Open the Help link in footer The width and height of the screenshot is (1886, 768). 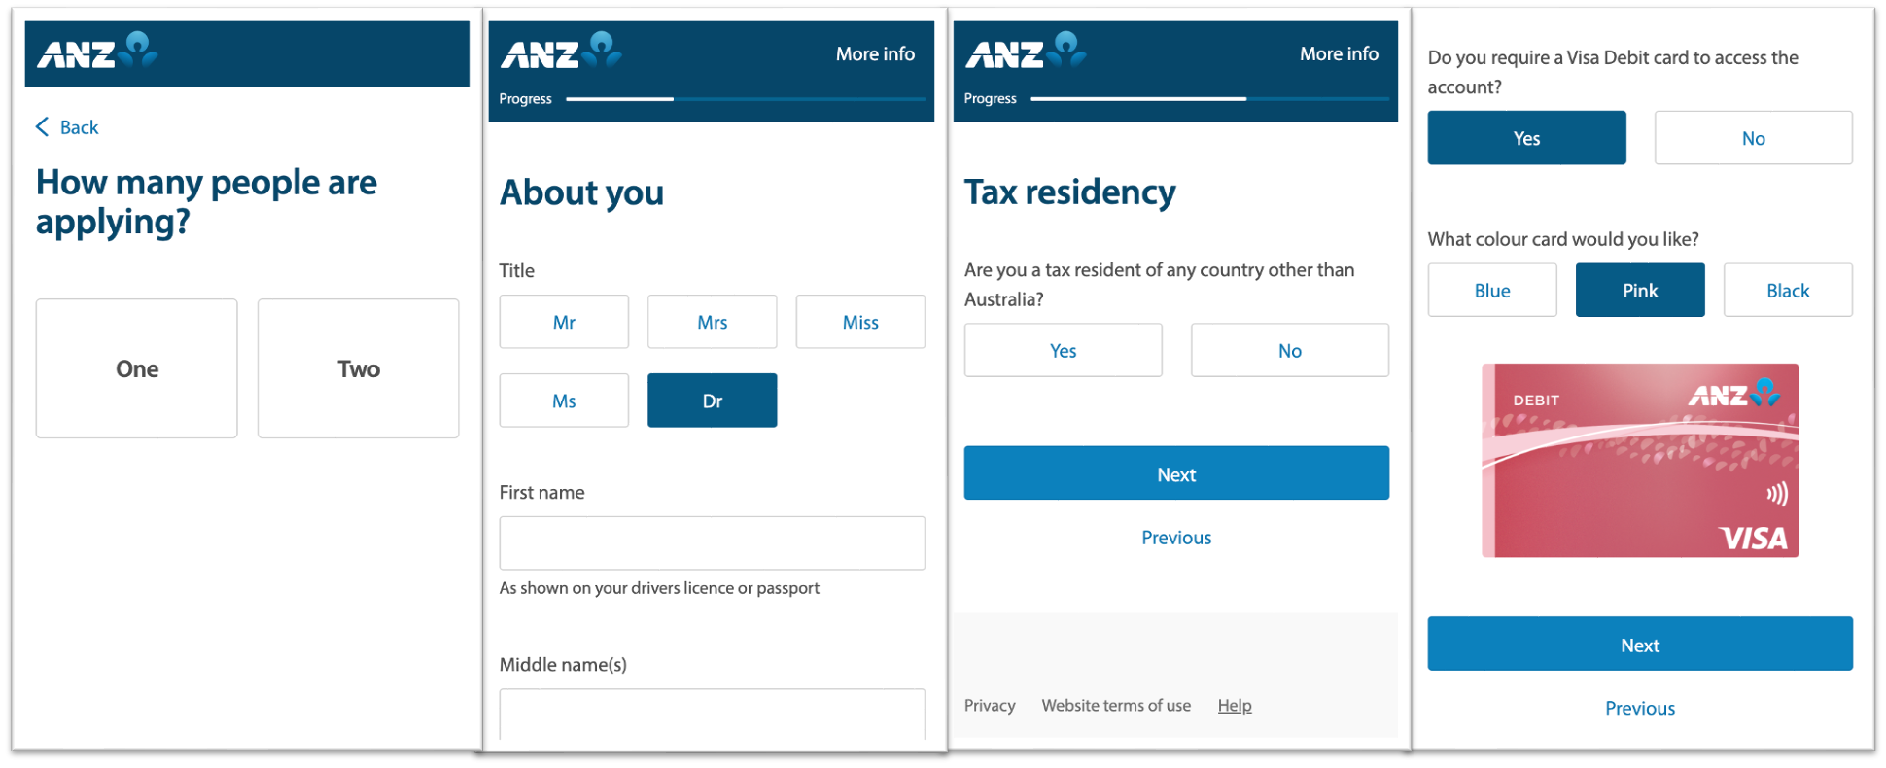[1234, 706]
